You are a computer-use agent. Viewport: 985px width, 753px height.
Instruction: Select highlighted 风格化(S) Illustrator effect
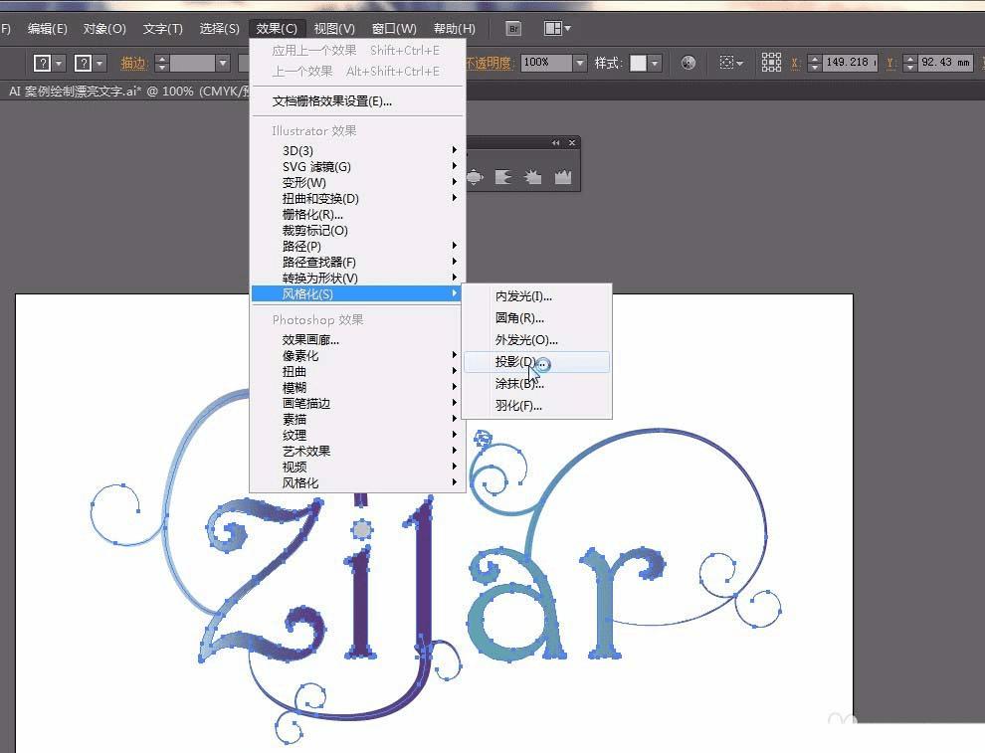coord(356,293)
